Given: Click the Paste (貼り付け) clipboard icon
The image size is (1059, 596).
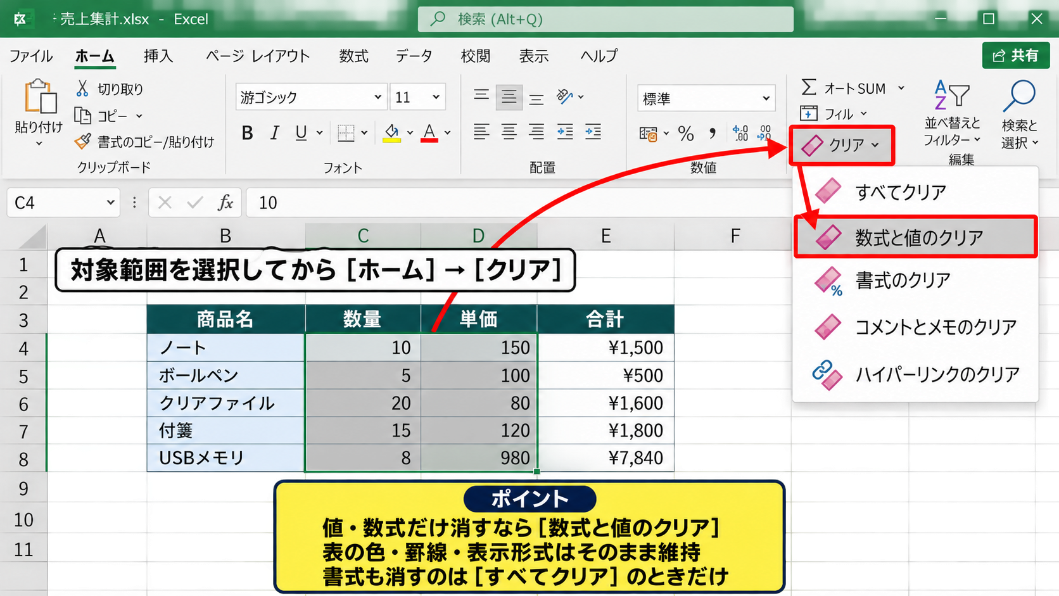Looking at the screenshot, I should click(x=40, y=97).
